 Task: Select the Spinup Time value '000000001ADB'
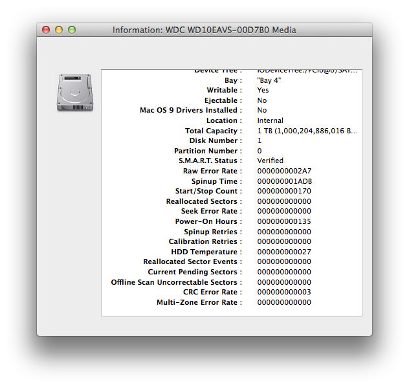click(x=285, y=181)
